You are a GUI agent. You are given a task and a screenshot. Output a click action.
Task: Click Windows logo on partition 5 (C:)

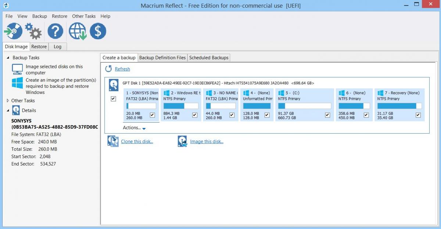(x=281, y=93)
